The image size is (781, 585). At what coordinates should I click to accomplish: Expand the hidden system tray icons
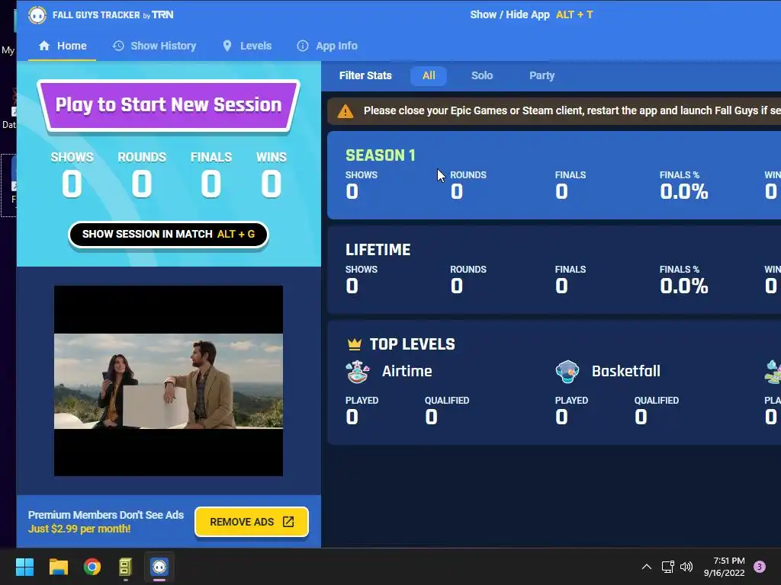[647, 567]
